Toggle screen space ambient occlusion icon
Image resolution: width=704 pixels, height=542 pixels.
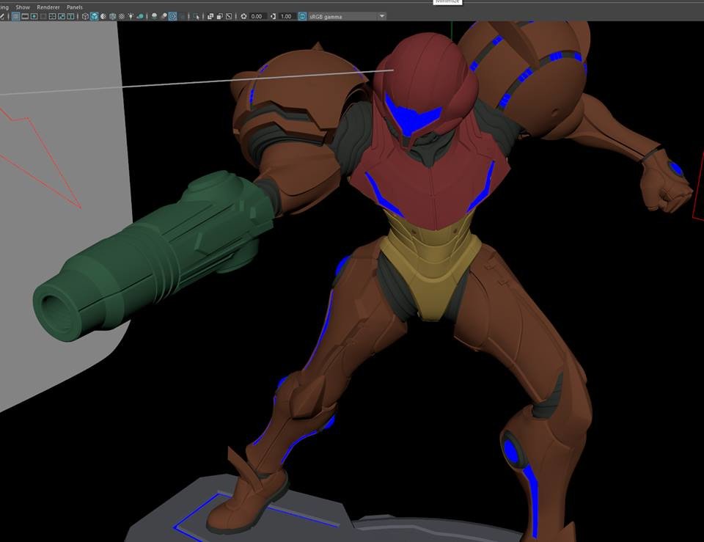(155, 16)
